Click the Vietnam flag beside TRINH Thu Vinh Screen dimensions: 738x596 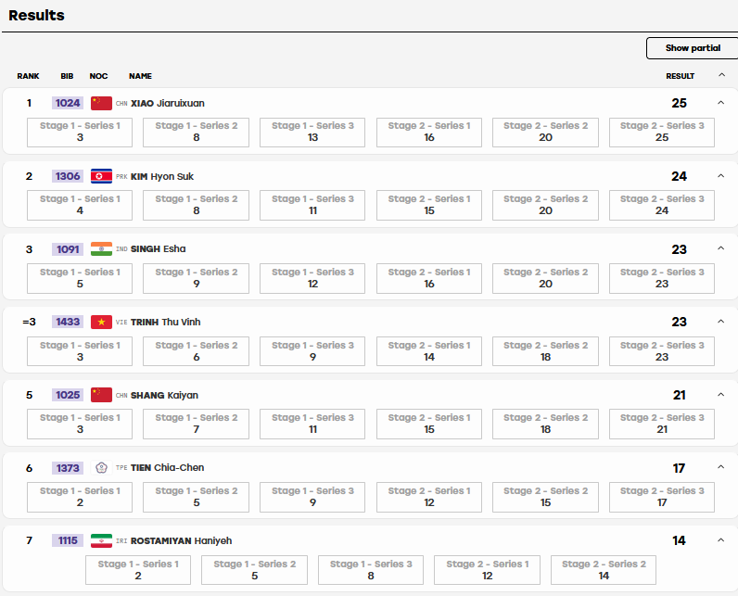pyautogui.click(x=101, y=322)
